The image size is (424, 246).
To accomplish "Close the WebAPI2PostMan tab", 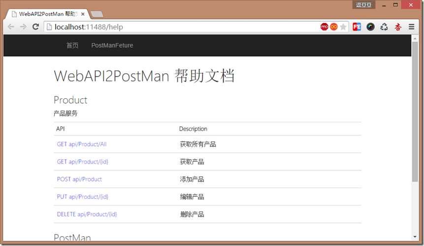I will [83, 14].
